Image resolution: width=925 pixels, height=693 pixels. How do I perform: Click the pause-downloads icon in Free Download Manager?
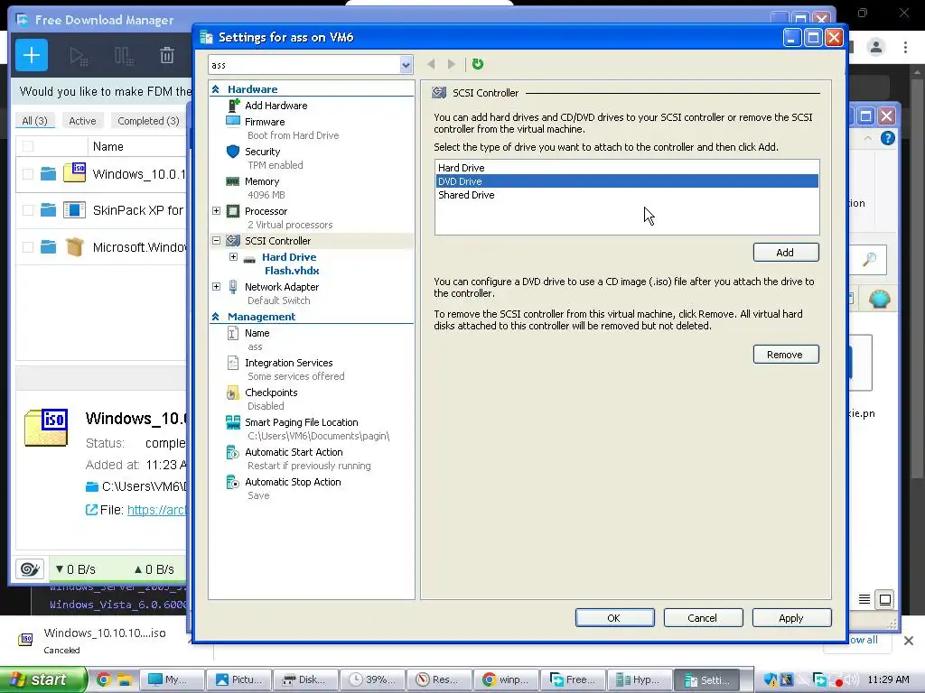[x=123, y=56]
